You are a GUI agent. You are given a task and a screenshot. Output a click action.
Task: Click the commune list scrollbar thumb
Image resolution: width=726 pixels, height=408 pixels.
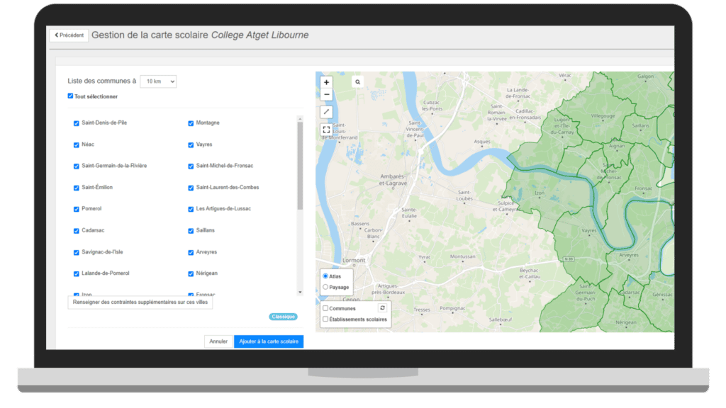click(300, 166)
